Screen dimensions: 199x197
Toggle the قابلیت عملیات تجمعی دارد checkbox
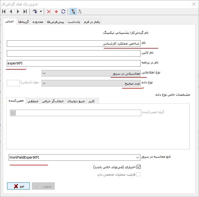pos(138,174)
